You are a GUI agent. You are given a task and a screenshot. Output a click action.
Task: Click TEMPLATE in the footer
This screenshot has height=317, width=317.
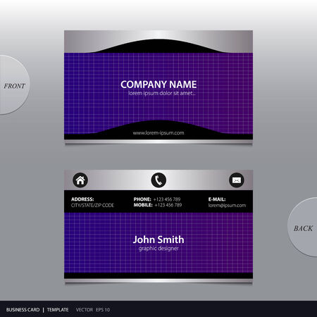coord(58,310)
